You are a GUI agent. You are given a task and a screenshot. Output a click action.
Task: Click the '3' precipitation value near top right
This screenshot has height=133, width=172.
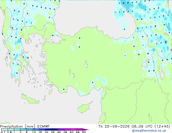(124, 3)
